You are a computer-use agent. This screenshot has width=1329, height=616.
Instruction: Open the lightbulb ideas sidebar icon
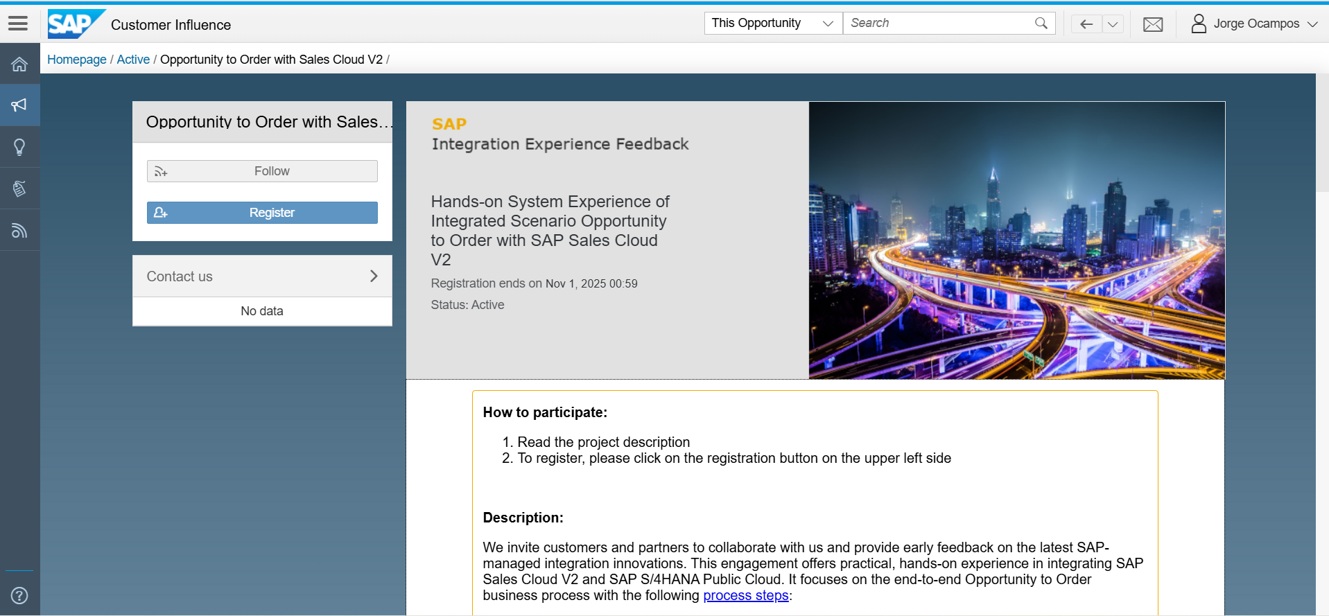[x=19, y=147]
